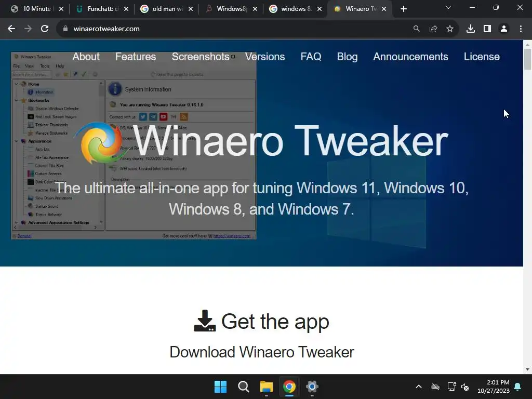Open taskbar Search
Image resolution: width=532 pixels, height=399 pixels.
pos(243,387)
